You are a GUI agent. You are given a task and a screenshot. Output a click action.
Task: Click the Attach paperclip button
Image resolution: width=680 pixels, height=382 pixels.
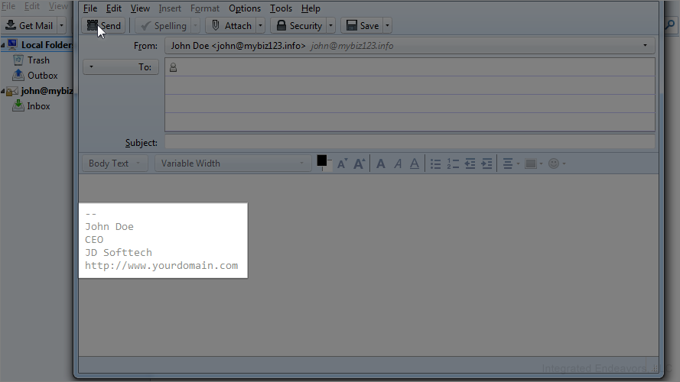pos(231,25)
